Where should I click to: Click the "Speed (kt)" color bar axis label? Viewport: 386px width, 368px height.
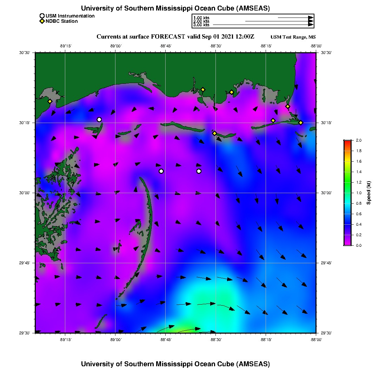tap(369, 193)
